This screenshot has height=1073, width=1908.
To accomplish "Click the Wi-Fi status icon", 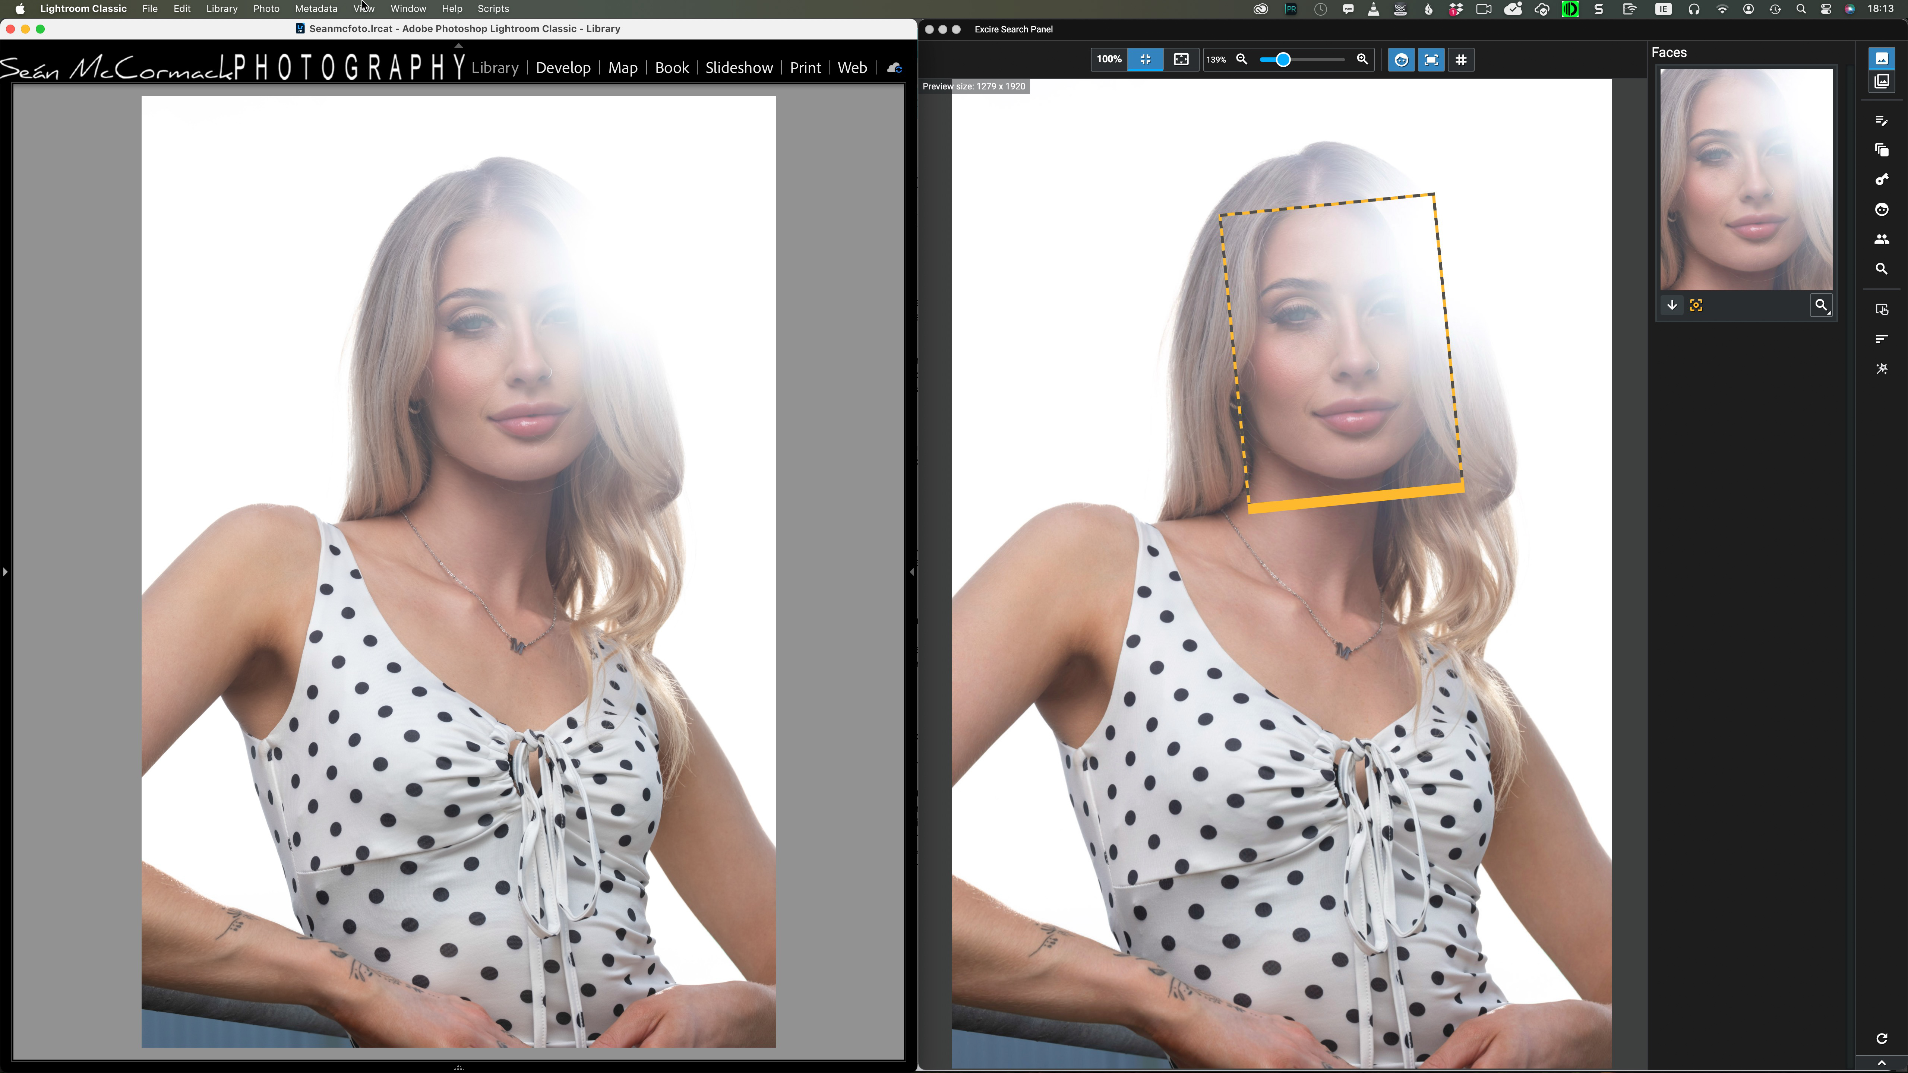I will coord(1722,9).
